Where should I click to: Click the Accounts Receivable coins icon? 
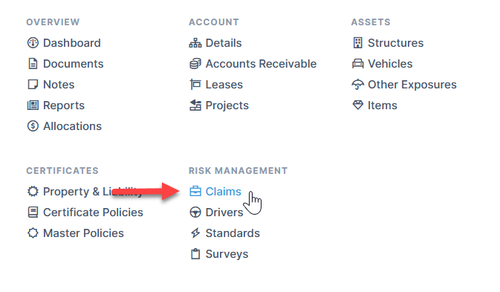coord(195,64)
